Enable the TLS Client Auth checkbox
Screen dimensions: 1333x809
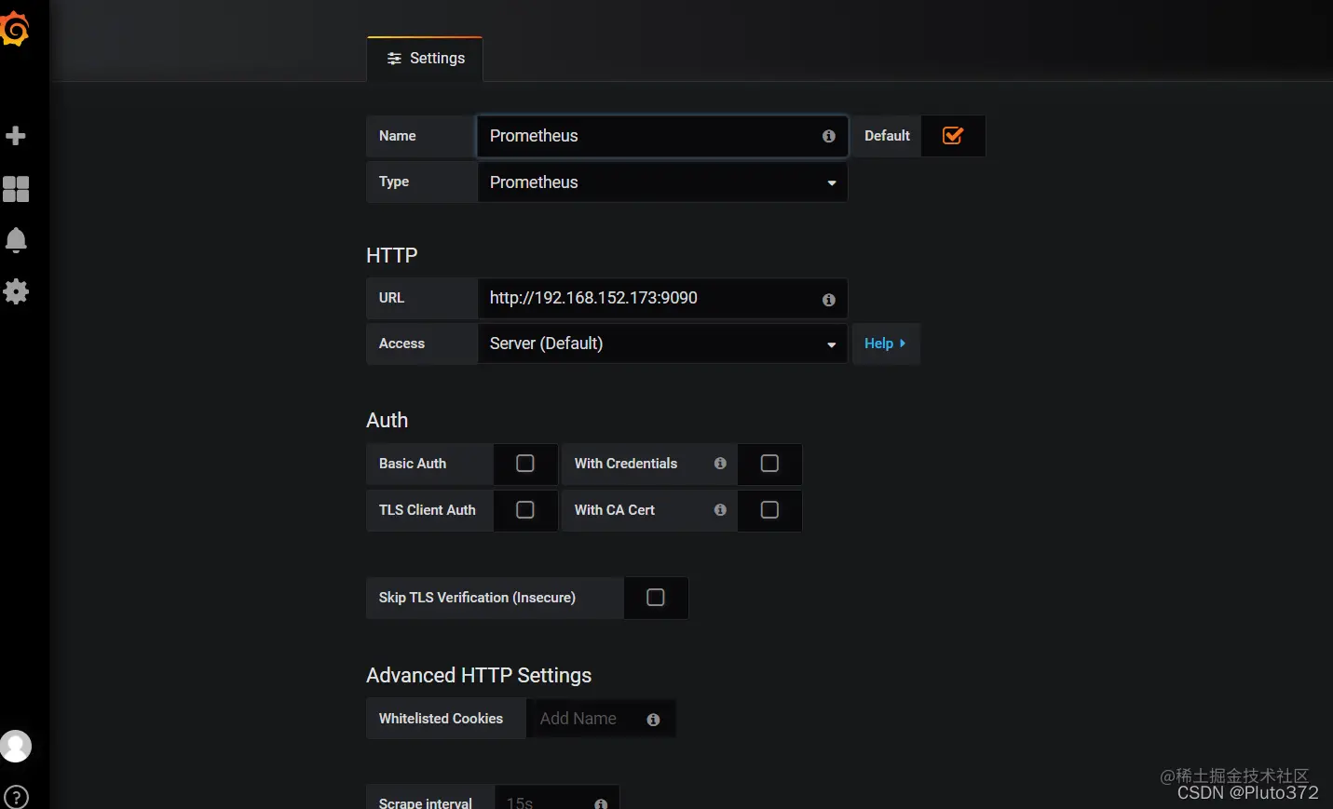coord(525,510)
